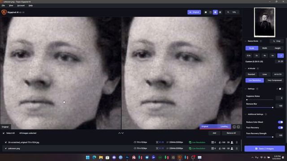287x161 pixels.
Task: Adjust the Face Recovery Strength slider handle
Action: click(x=273, y=137)
